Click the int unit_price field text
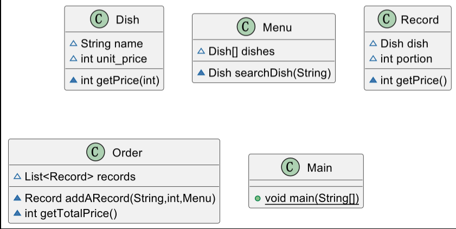Viewport: 456px width, 229px height. (113, 58)
